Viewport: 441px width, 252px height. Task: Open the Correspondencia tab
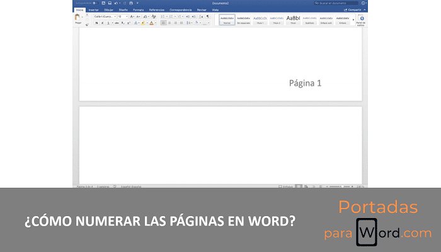point(181,10)
